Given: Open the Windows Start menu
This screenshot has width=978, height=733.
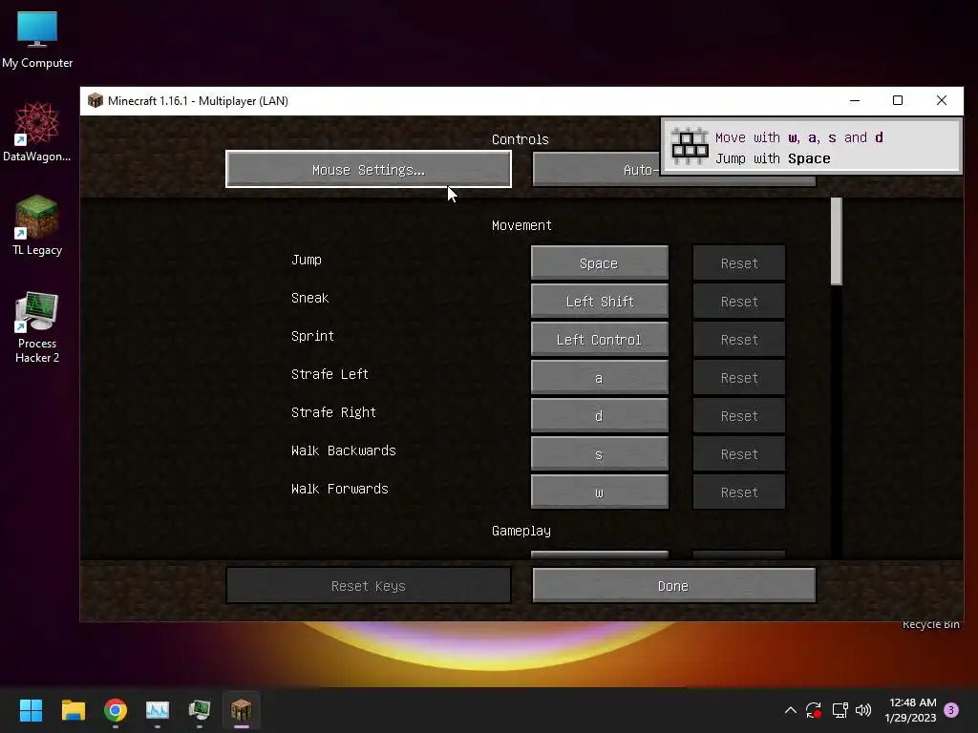Looking at the screenshot, I should 31,710.
